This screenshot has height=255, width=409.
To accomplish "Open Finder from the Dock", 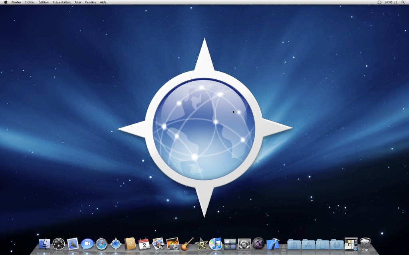I will (44, 244).
